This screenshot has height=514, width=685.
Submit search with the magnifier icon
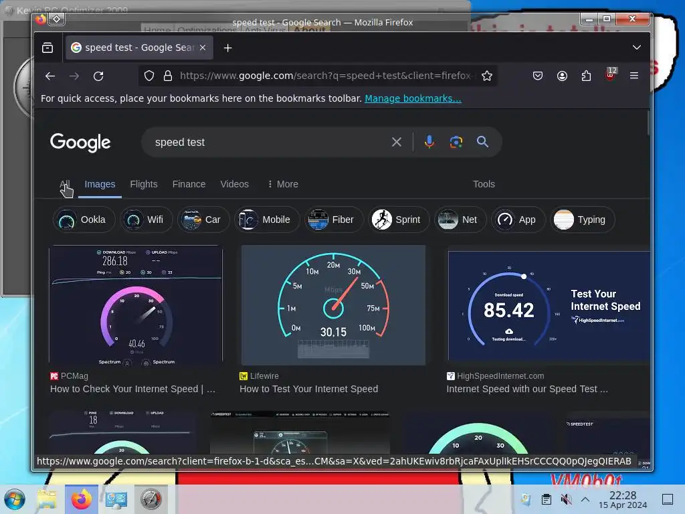482,142
